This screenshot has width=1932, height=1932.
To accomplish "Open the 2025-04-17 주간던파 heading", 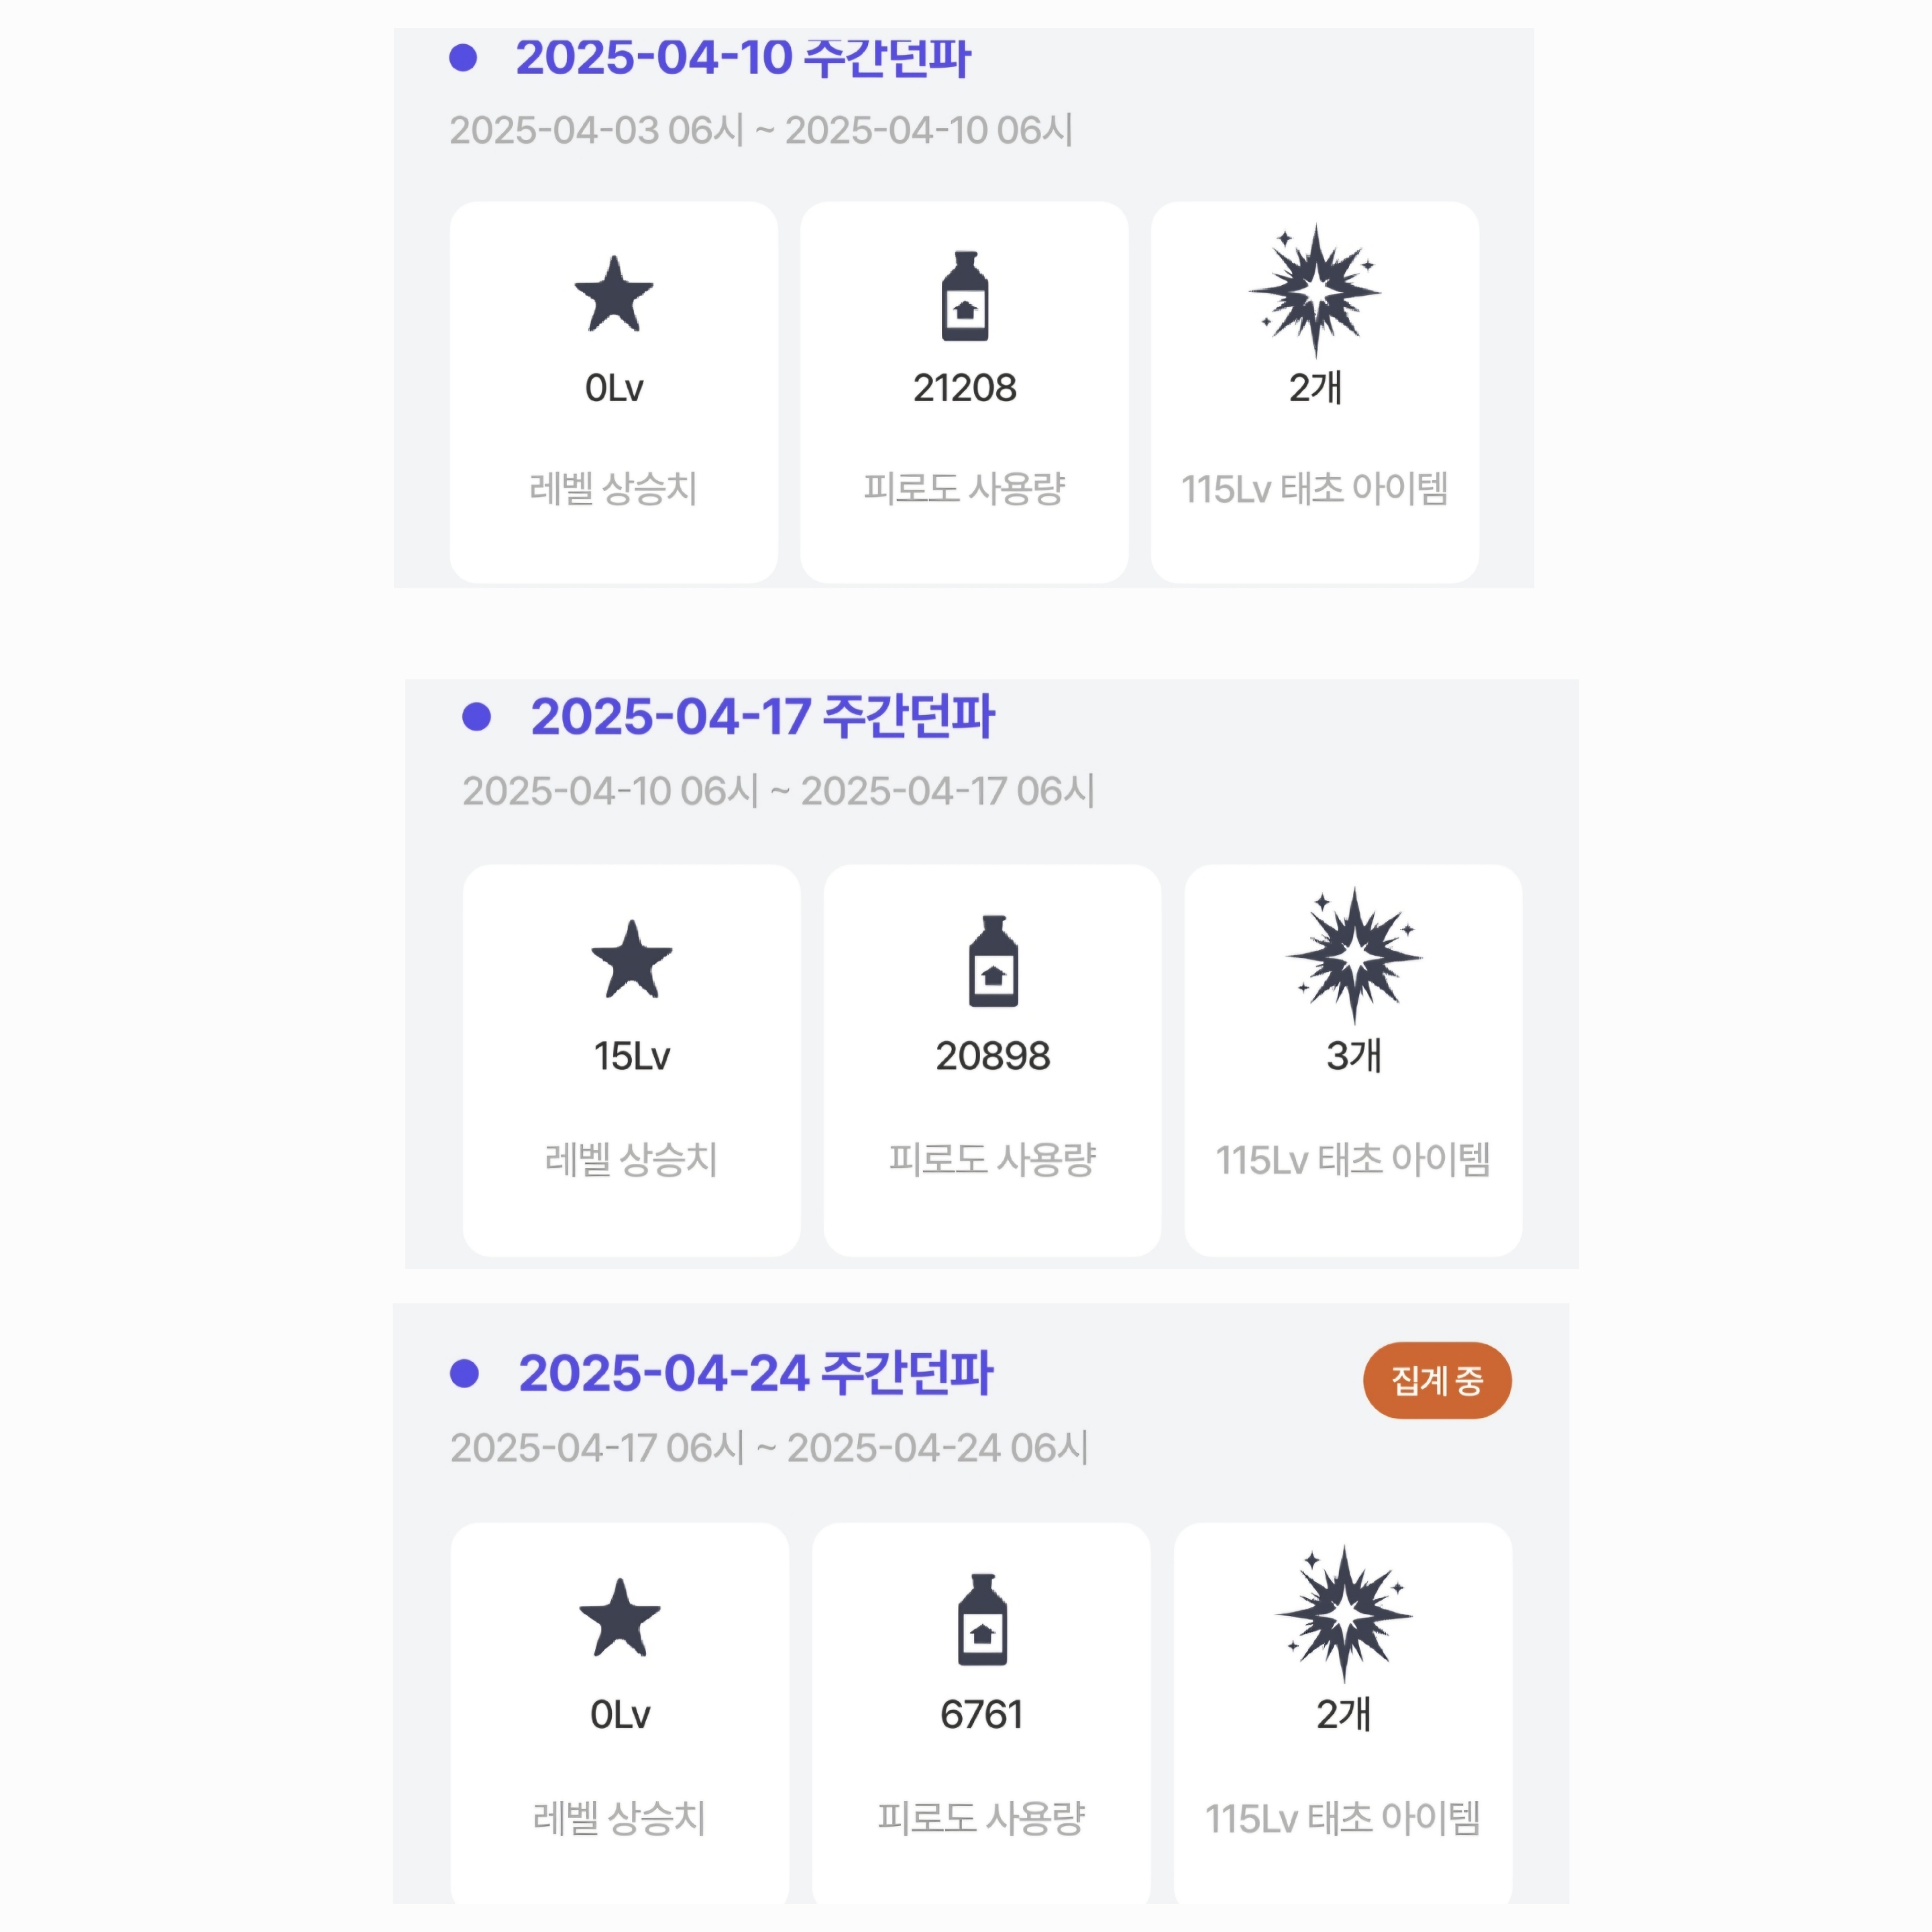I will pyautogui.click(x=762, y=717).
